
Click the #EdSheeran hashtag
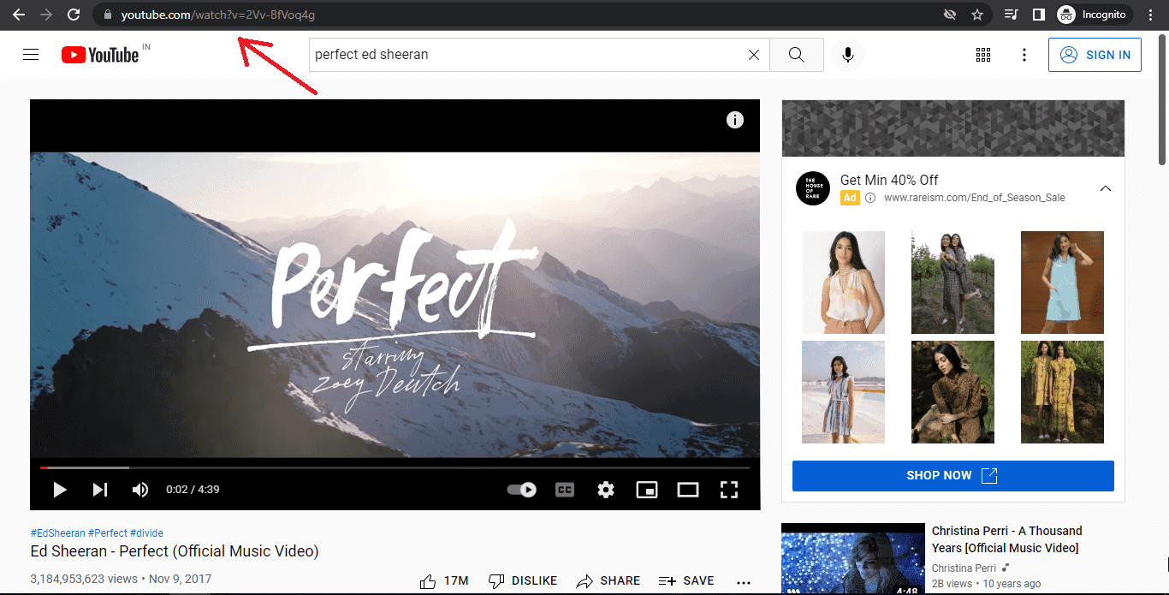57,533
